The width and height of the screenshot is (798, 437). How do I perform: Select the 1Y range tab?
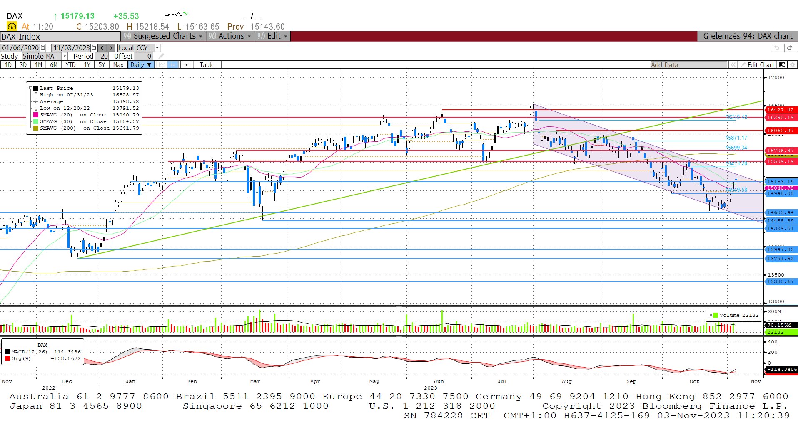coord(87,64)
